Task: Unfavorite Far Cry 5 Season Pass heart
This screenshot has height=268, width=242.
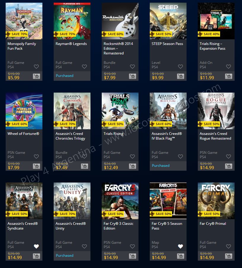Action: pyautogui.click(x=181, y=246)
